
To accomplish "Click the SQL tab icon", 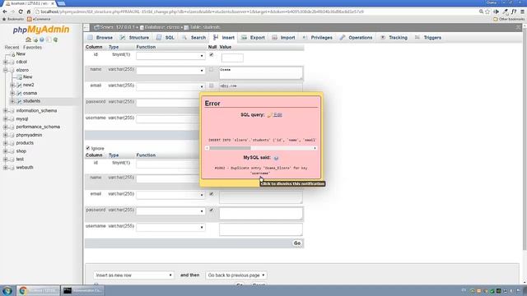I will 159,38.
